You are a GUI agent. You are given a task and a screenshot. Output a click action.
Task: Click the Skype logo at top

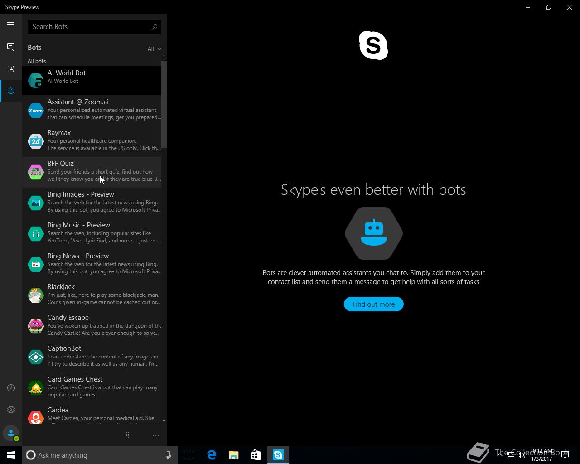[373, 45]
